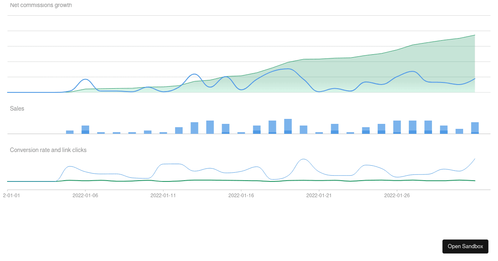Click the 2022-01-21 axis label
This screenshot has width=498, height=261.
(x=319, y=195)
